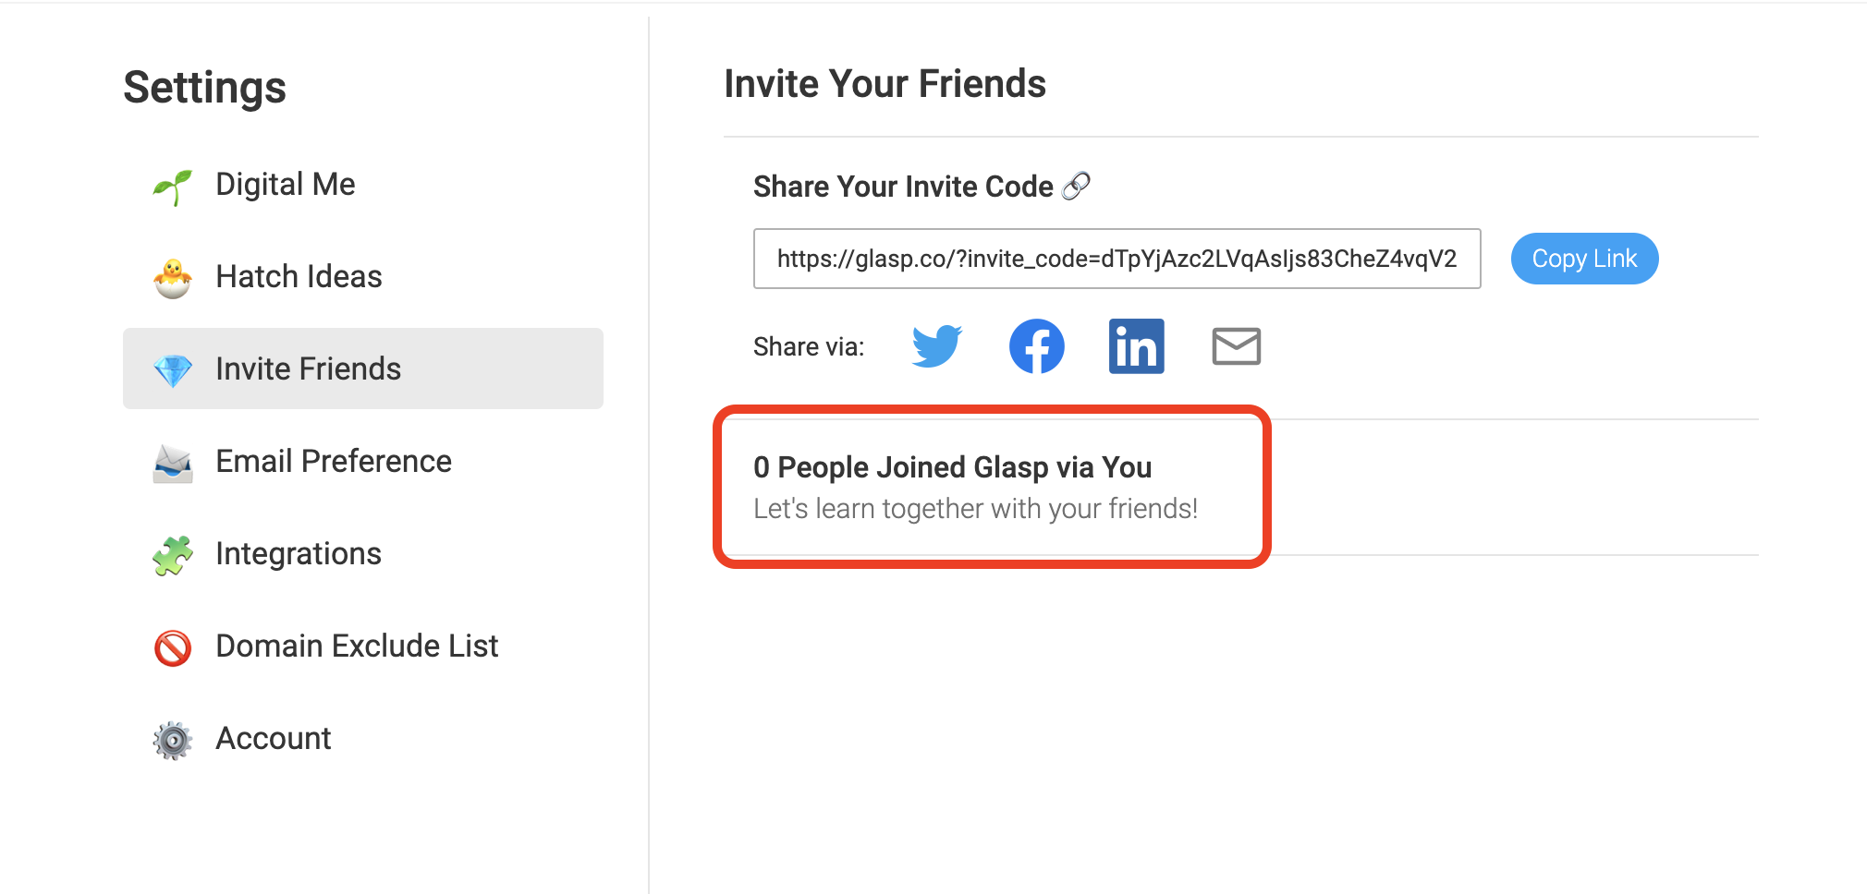Screen dimensions: 1867x894
Task: Click the sprout icon beside Digital Me
Action: point(173,186)
